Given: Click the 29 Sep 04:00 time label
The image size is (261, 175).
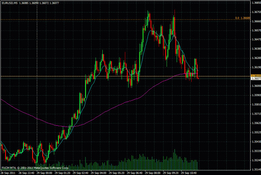Looking at the screenshot, I should [99, 173].
